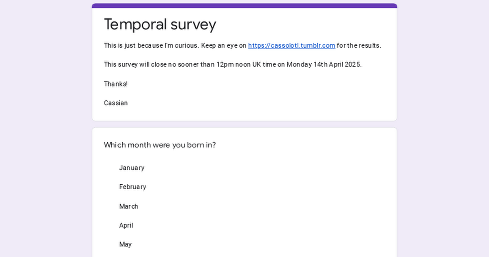Click "This is just because I'm curious" text
The image size is (489, 257).
[151, 46]
